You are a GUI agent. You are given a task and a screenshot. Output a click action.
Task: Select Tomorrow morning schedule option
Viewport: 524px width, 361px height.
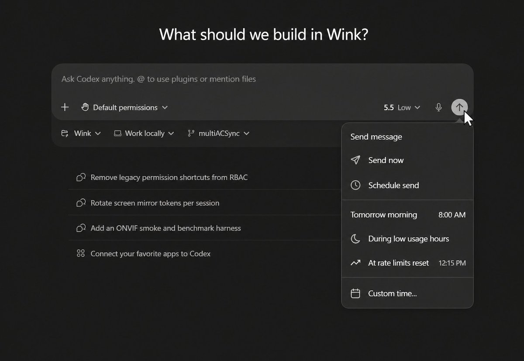[407, 215]
